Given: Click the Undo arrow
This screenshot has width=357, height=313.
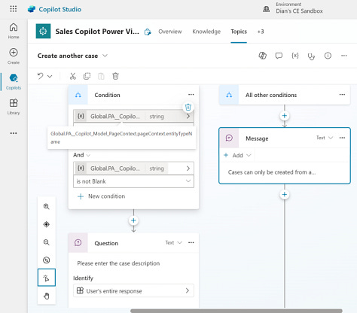Looking at the screenshot, I should coord(40,76).
